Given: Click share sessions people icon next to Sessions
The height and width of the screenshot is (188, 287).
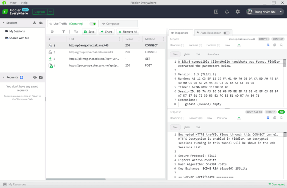Looking at the screenshot, I should 40,23.
